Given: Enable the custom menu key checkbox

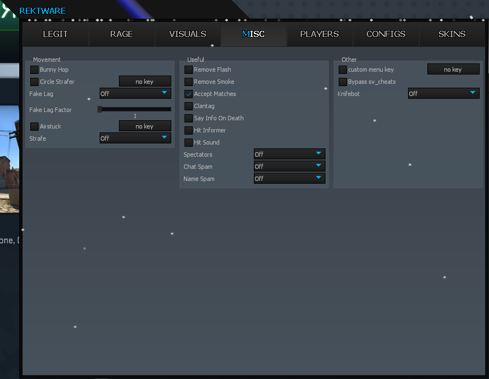Looking at the screenshot, I should coord(343,70).
